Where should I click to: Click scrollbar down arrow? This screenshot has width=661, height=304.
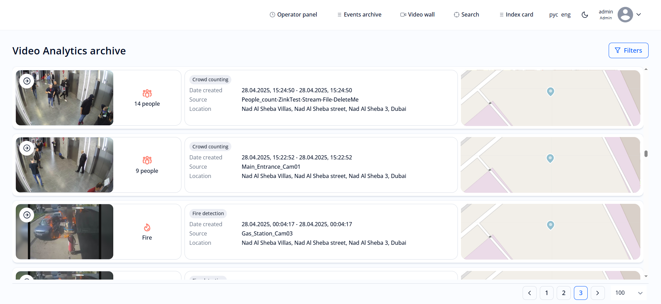click(646, 276)
